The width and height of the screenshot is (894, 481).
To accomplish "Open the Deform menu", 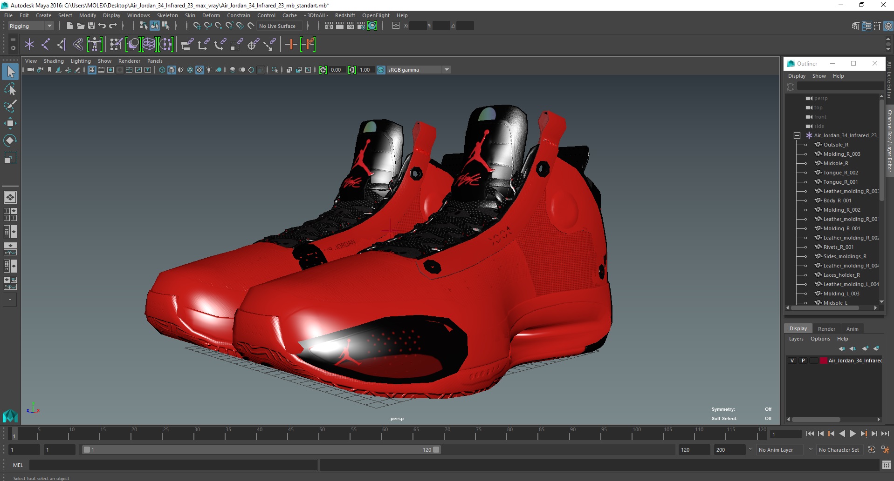I will 211,15.
